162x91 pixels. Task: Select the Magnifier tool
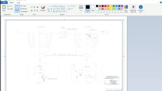[x=37, y=11]
